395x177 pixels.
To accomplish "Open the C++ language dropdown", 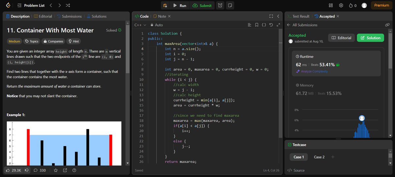I will (x=140, y=25).
